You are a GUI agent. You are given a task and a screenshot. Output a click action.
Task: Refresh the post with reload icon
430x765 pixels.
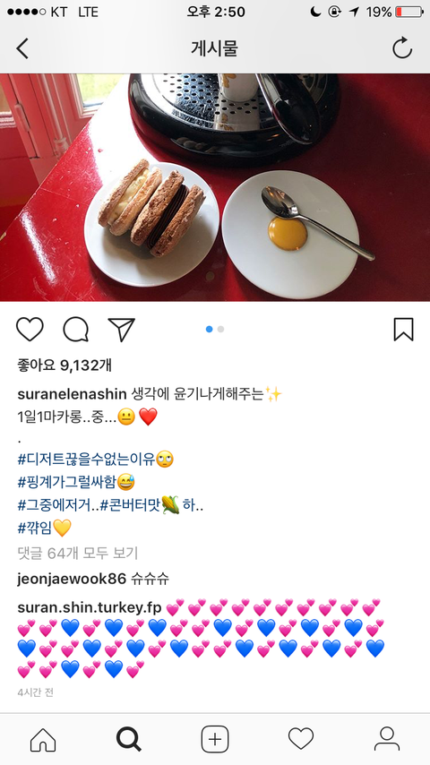click(x=402, y=48)
